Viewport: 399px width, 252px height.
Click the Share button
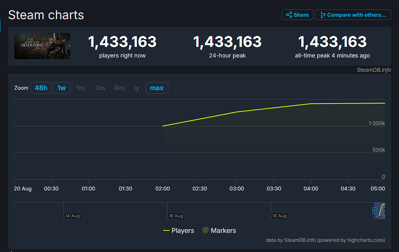[x=297, y=15]
